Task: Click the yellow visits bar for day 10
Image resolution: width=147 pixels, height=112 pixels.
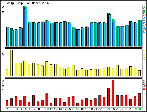Action: pyautogui.click(x=47, y=69)
